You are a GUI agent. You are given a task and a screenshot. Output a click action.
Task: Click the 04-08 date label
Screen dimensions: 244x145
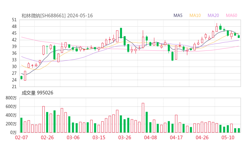coord(150,137)
